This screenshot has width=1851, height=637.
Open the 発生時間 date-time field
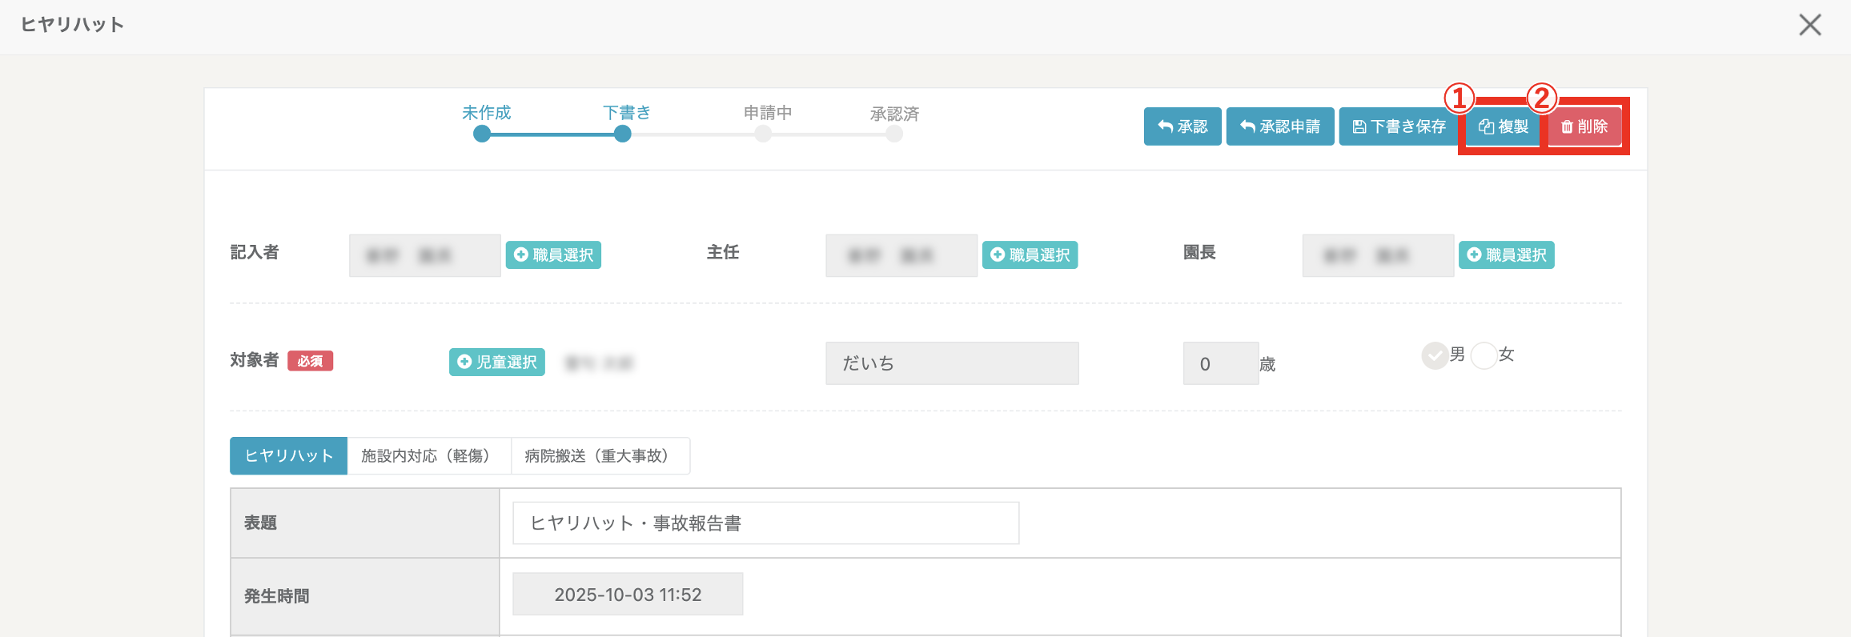[628, 595]
